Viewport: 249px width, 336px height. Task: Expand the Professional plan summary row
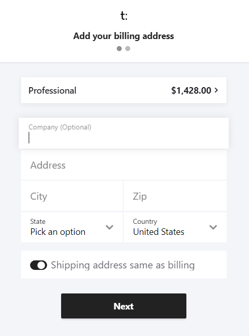click(x=124, y=90)
